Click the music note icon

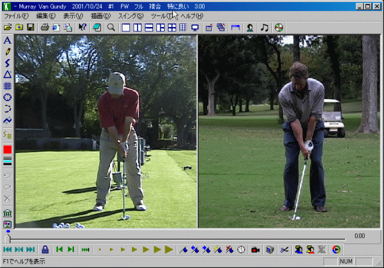click(264, 28)
